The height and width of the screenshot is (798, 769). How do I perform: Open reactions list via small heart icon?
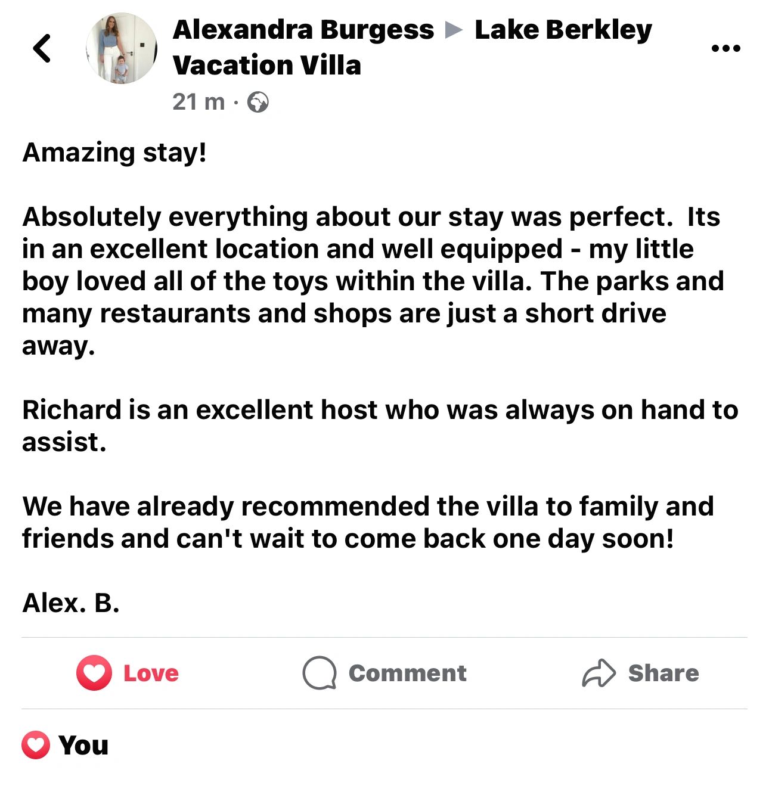36,745
